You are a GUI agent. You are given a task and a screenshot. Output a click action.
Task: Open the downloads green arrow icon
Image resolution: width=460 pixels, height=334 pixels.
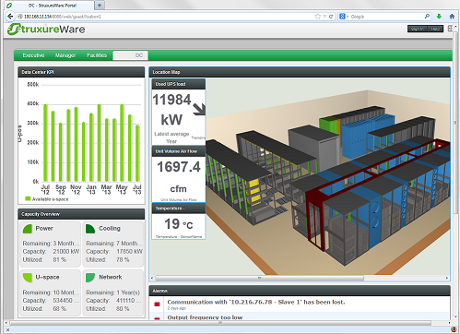tap(439, 17)
